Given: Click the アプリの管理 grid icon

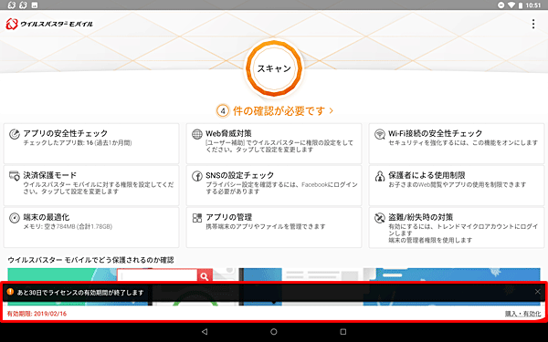Looking at the screenshot, I should click(197, 218).
